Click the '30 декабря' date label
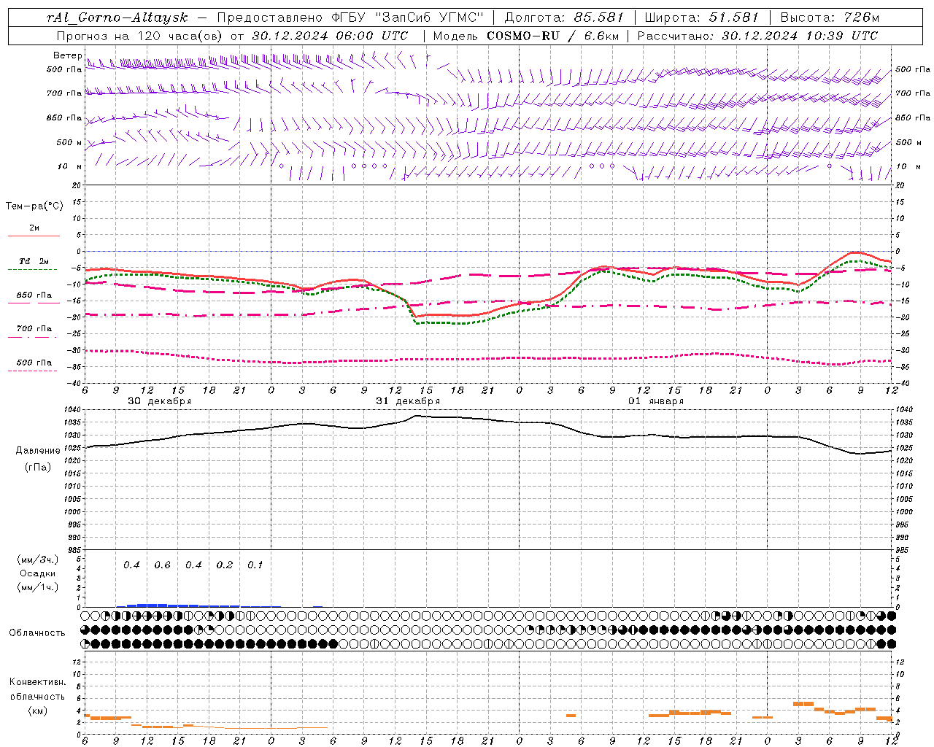The image size is (934, 747). [x=160, y=401]
